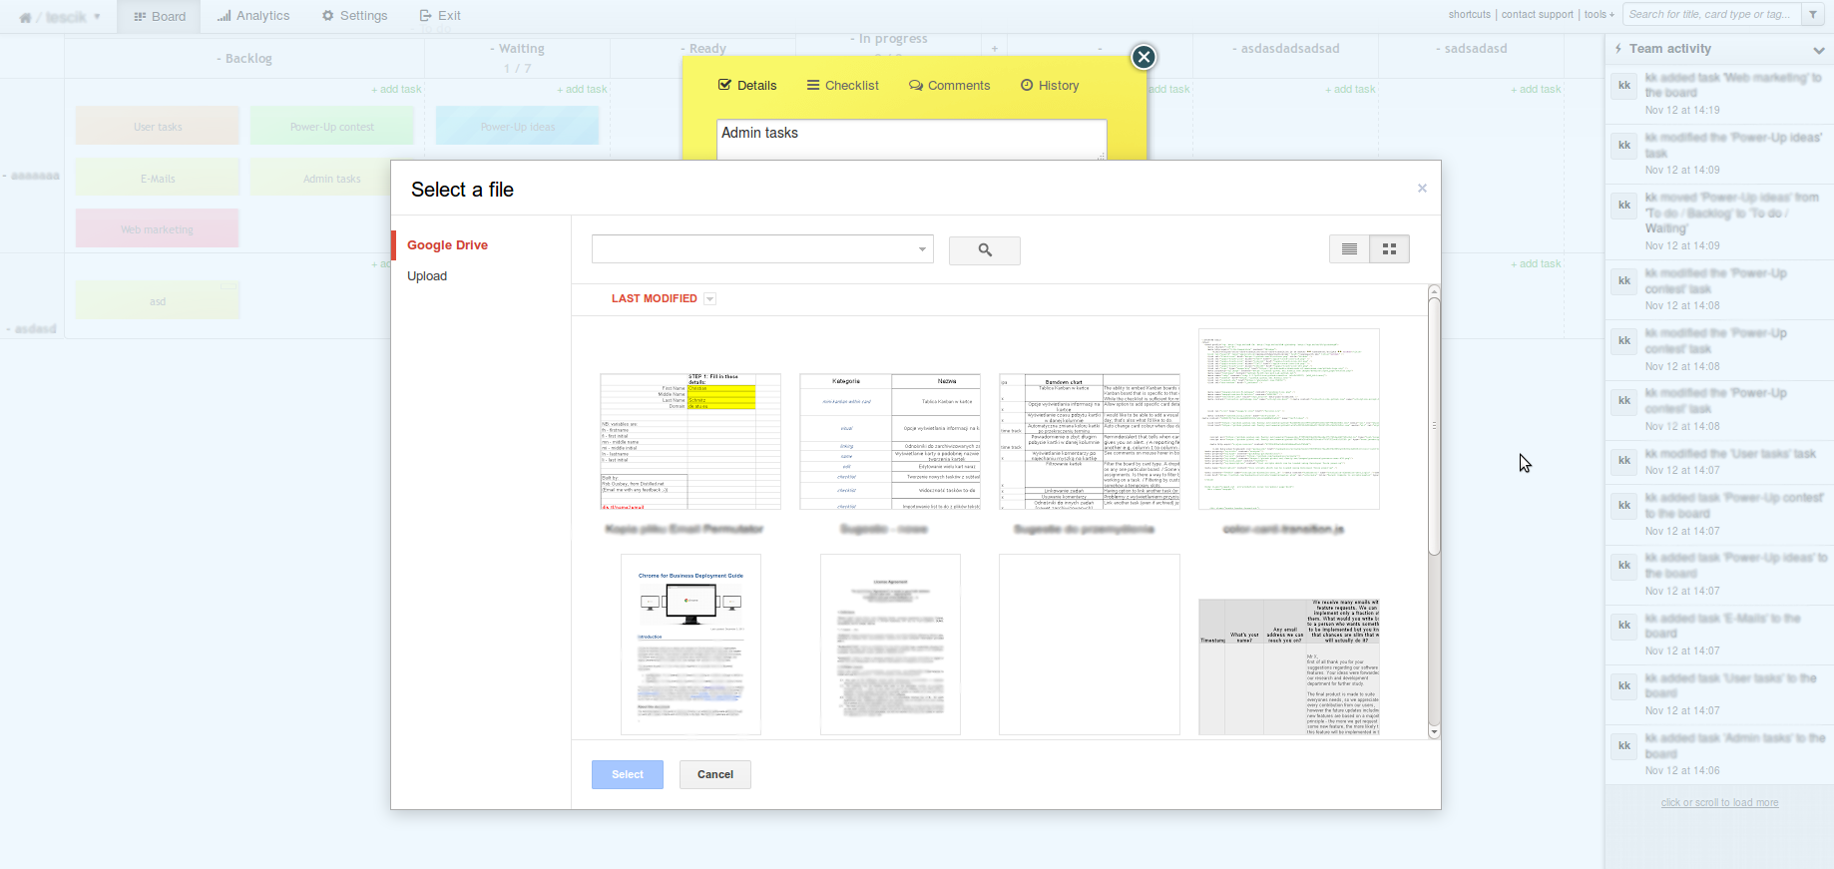Collapse the Team activity panel
The width and height of the screenshot is (1834, 869).
pos(1818,50)
